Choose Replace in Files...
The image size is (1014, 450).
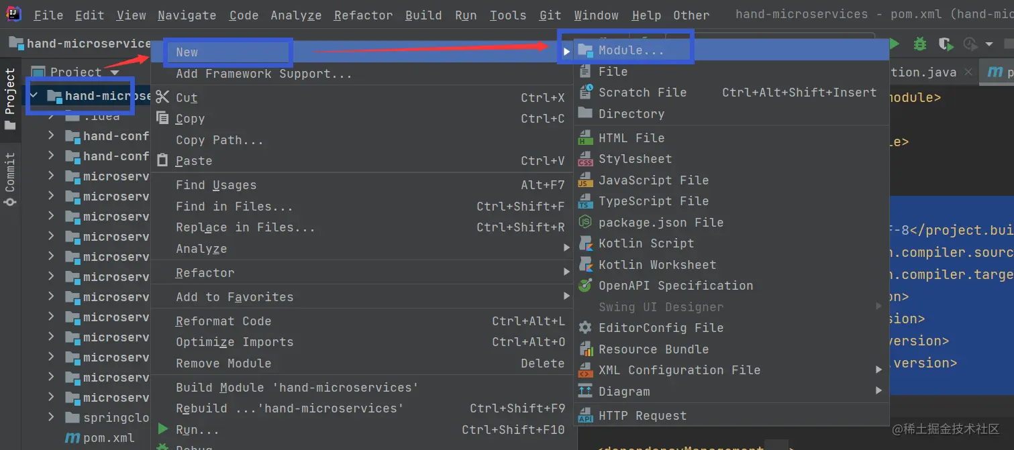pos(362,227)
